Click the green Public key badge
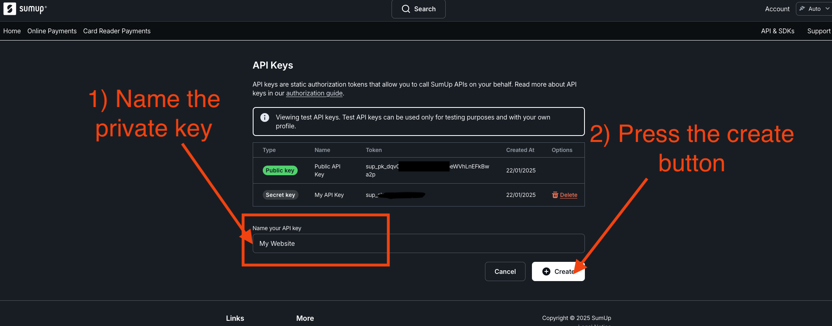The image size is (832, 326). [x=280, y=170]
